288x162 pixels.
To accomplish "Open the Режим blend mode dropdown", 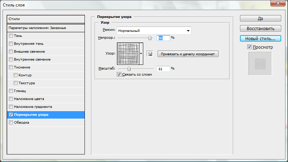I will 154,30.
